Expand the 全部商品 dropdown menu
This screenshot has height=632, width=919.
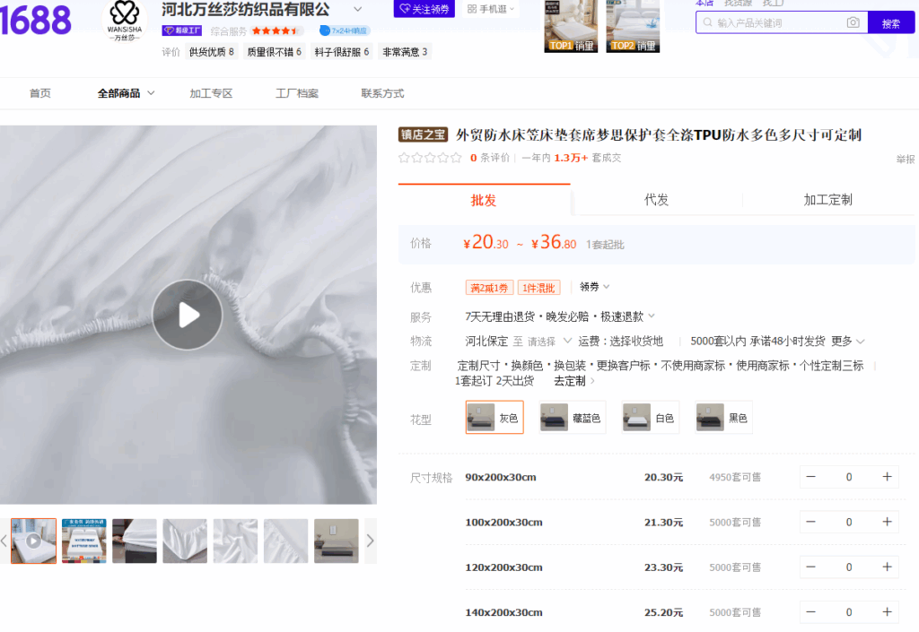coord(126,93)
